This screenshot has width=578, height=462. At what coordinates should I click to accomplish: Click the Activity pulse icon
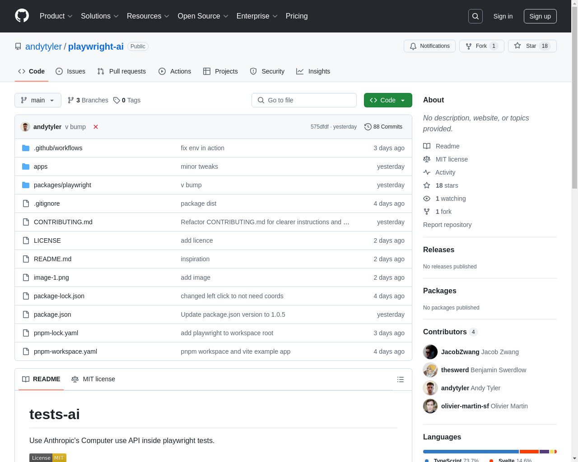[x=427, y=172]
